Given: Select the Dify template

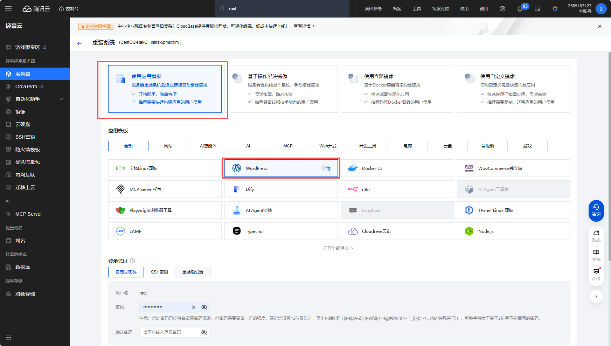Looking at the screenshot, I should point(281,189).
